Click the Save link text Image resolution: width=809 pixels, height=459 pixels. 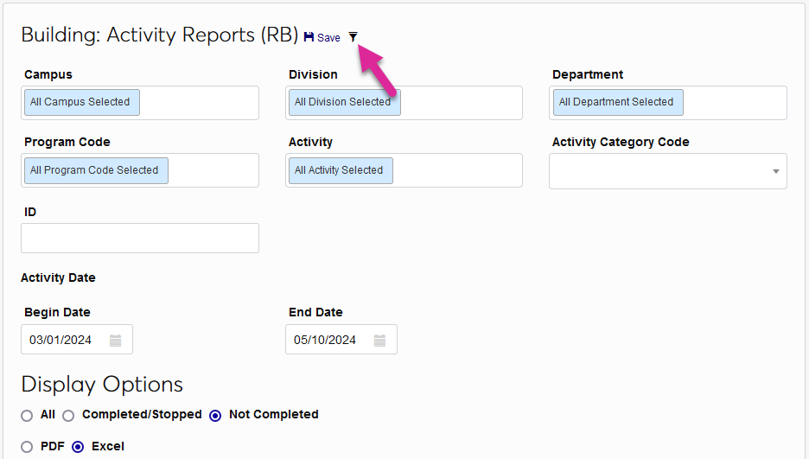click(x=328, y=38)
